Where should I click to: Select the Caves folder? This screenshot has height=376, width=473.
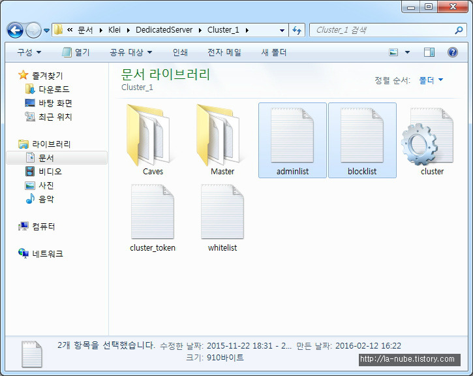coord(153,140)
